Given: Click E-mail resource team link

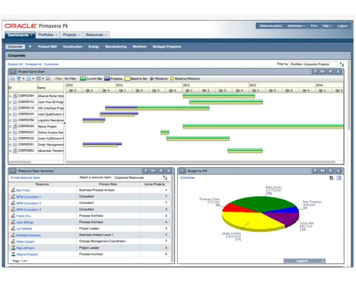Looking at the screenshot, I should click(x=26, y=177).
